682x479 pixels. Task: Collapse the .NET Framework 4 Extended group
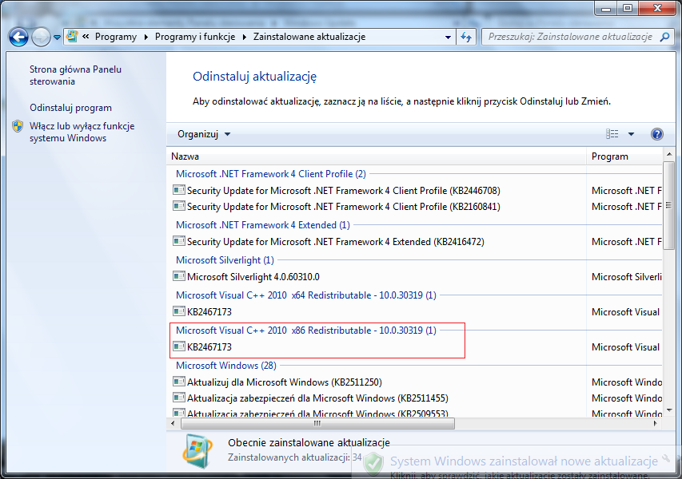(263, 225)
